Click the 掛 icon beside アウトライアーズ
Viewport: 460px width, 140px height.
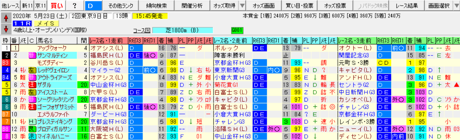32,78
